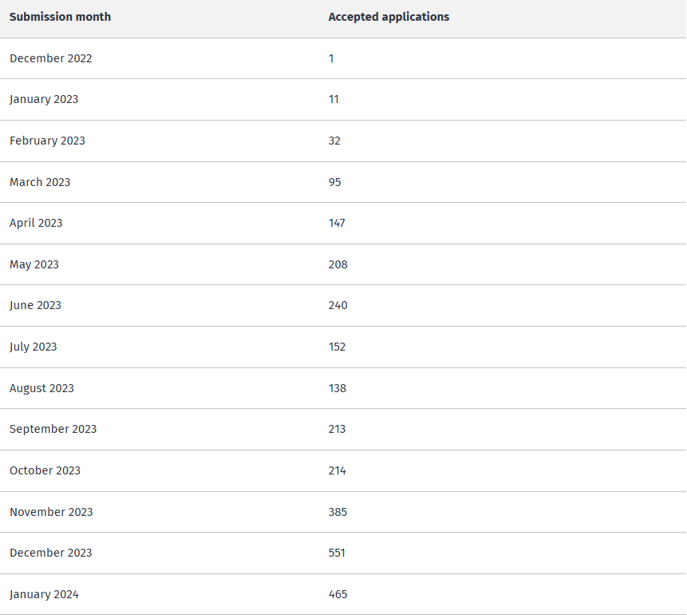Image resolution: width=687 pixels, height=615 pixels.
Task: Click the value '1' for December 2022
Action: coord(331,58)
